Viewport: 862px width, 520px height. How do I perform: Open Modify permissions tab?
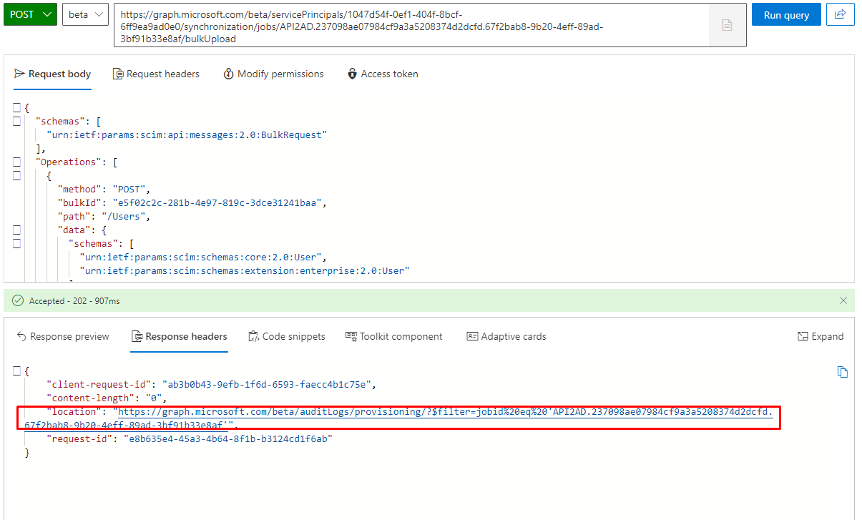coord(273,74)
